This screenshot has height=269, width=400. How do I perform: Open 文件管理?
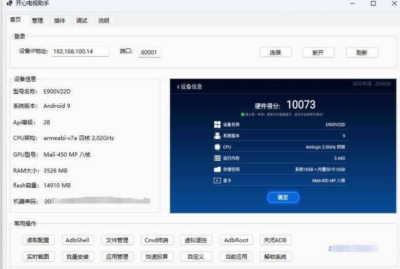pos(117,240)
